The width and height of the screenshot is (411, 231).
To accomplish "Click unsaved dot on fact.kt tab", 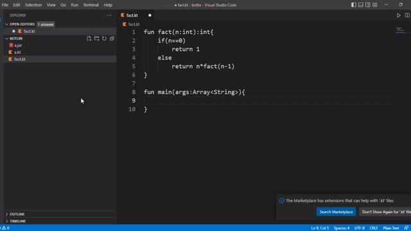I will pos(150,15).
